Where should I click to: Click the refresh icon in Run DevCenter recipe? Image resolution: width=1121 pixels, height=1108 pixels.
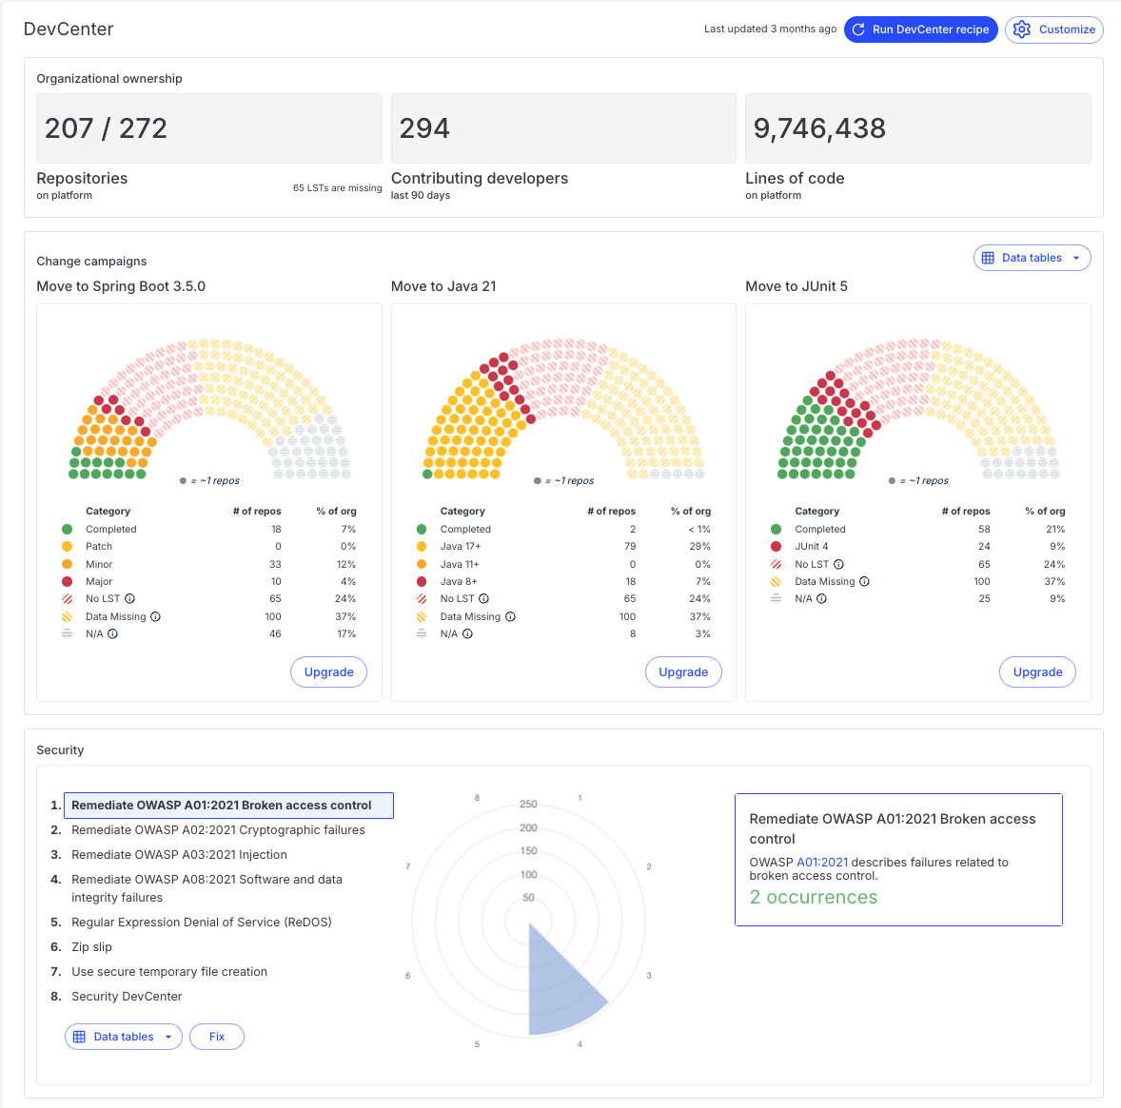[x=858, y=29]
